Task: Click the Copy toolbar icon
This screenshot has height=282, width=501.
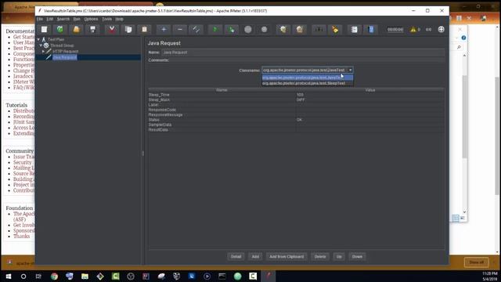Action: click(128, 30)
